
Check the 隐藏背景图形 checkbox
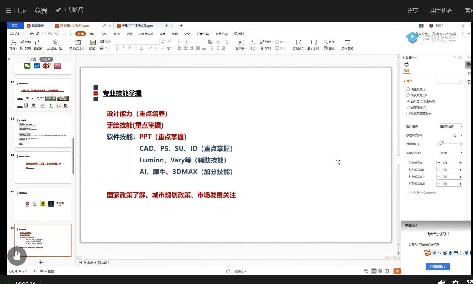tap(408, 113)
